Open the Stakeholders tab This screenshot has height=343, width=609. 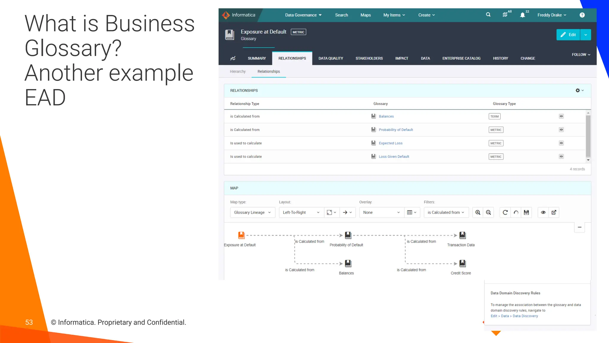(x=369, y=58)
